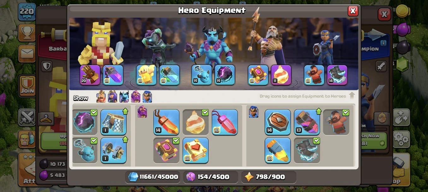Select the equipped Dark Orb in list
The image size is (428, 192).
(85, 122)
